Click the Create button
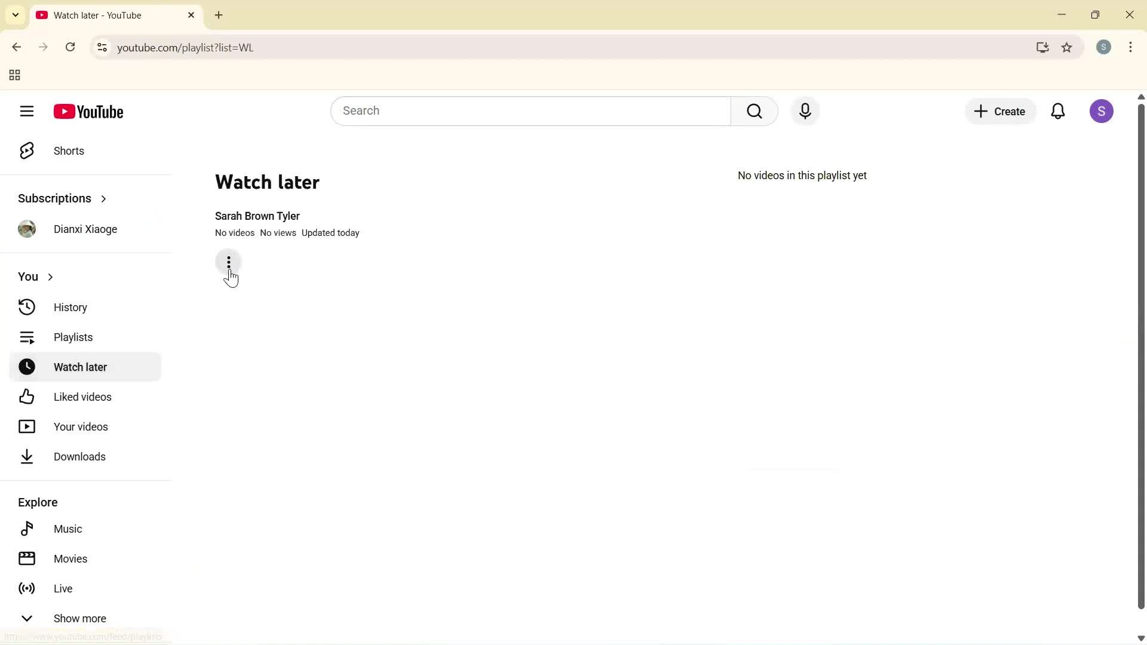Viewport: 1147px width, 645px height. point(999,111)
